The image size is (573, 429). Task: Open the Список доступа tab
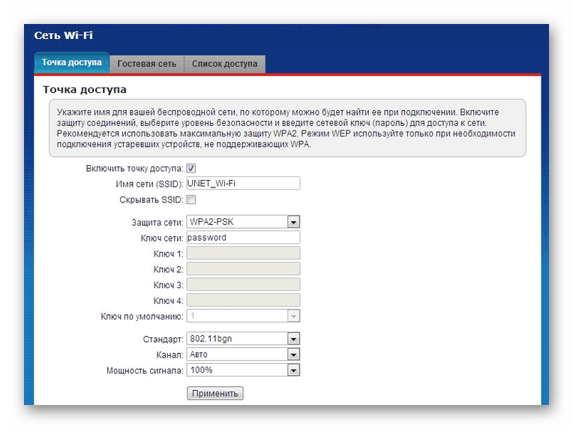(225, 64)
